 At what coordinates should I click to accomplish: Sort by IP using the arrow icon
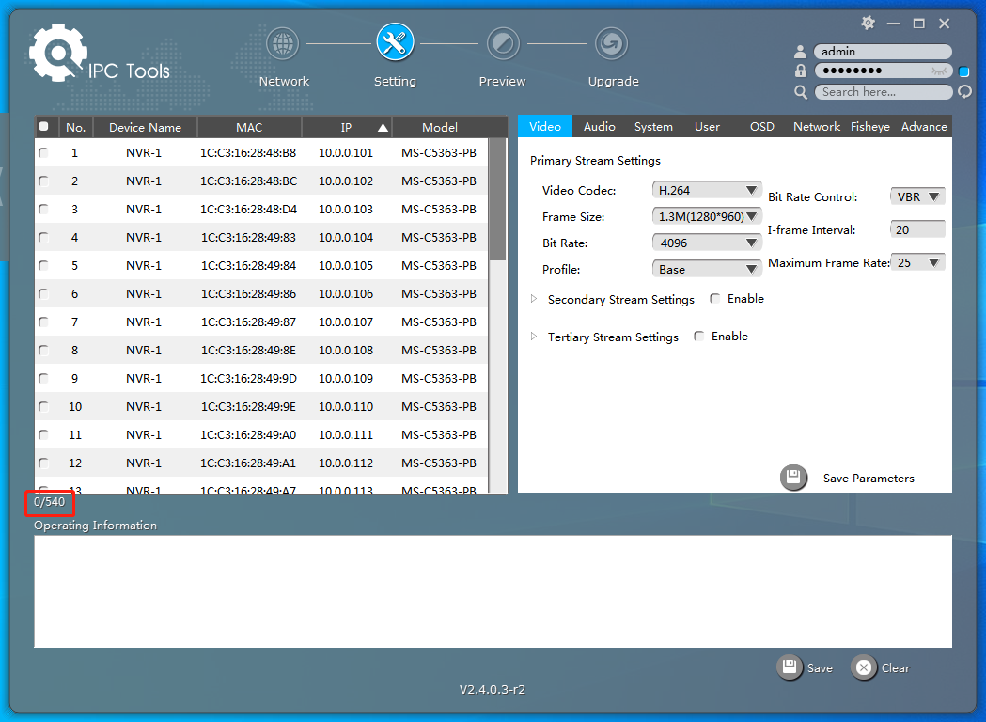click(x=383, y=128)
